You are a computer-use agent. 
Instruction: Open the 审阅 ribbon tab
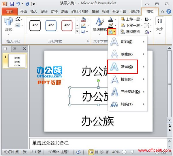pyautogui.click(x=95, y=12)
